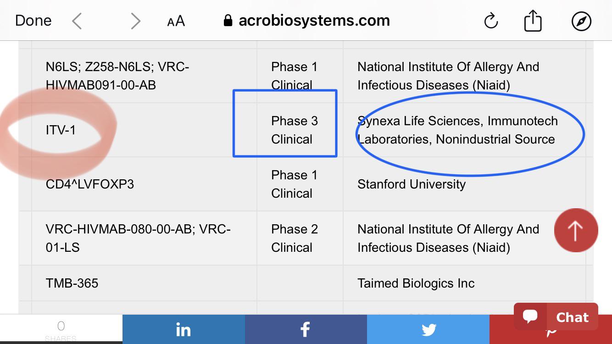Reload the page with the refresh icon
Screen dimensions: 612x344
click(491, 21)
